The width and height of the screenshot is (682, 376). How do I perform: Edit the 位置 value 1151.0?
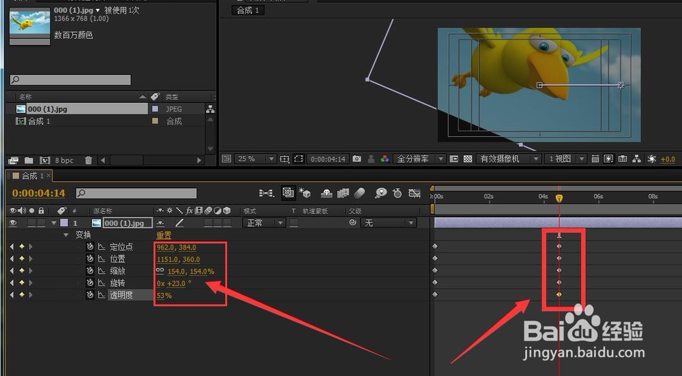168,260
